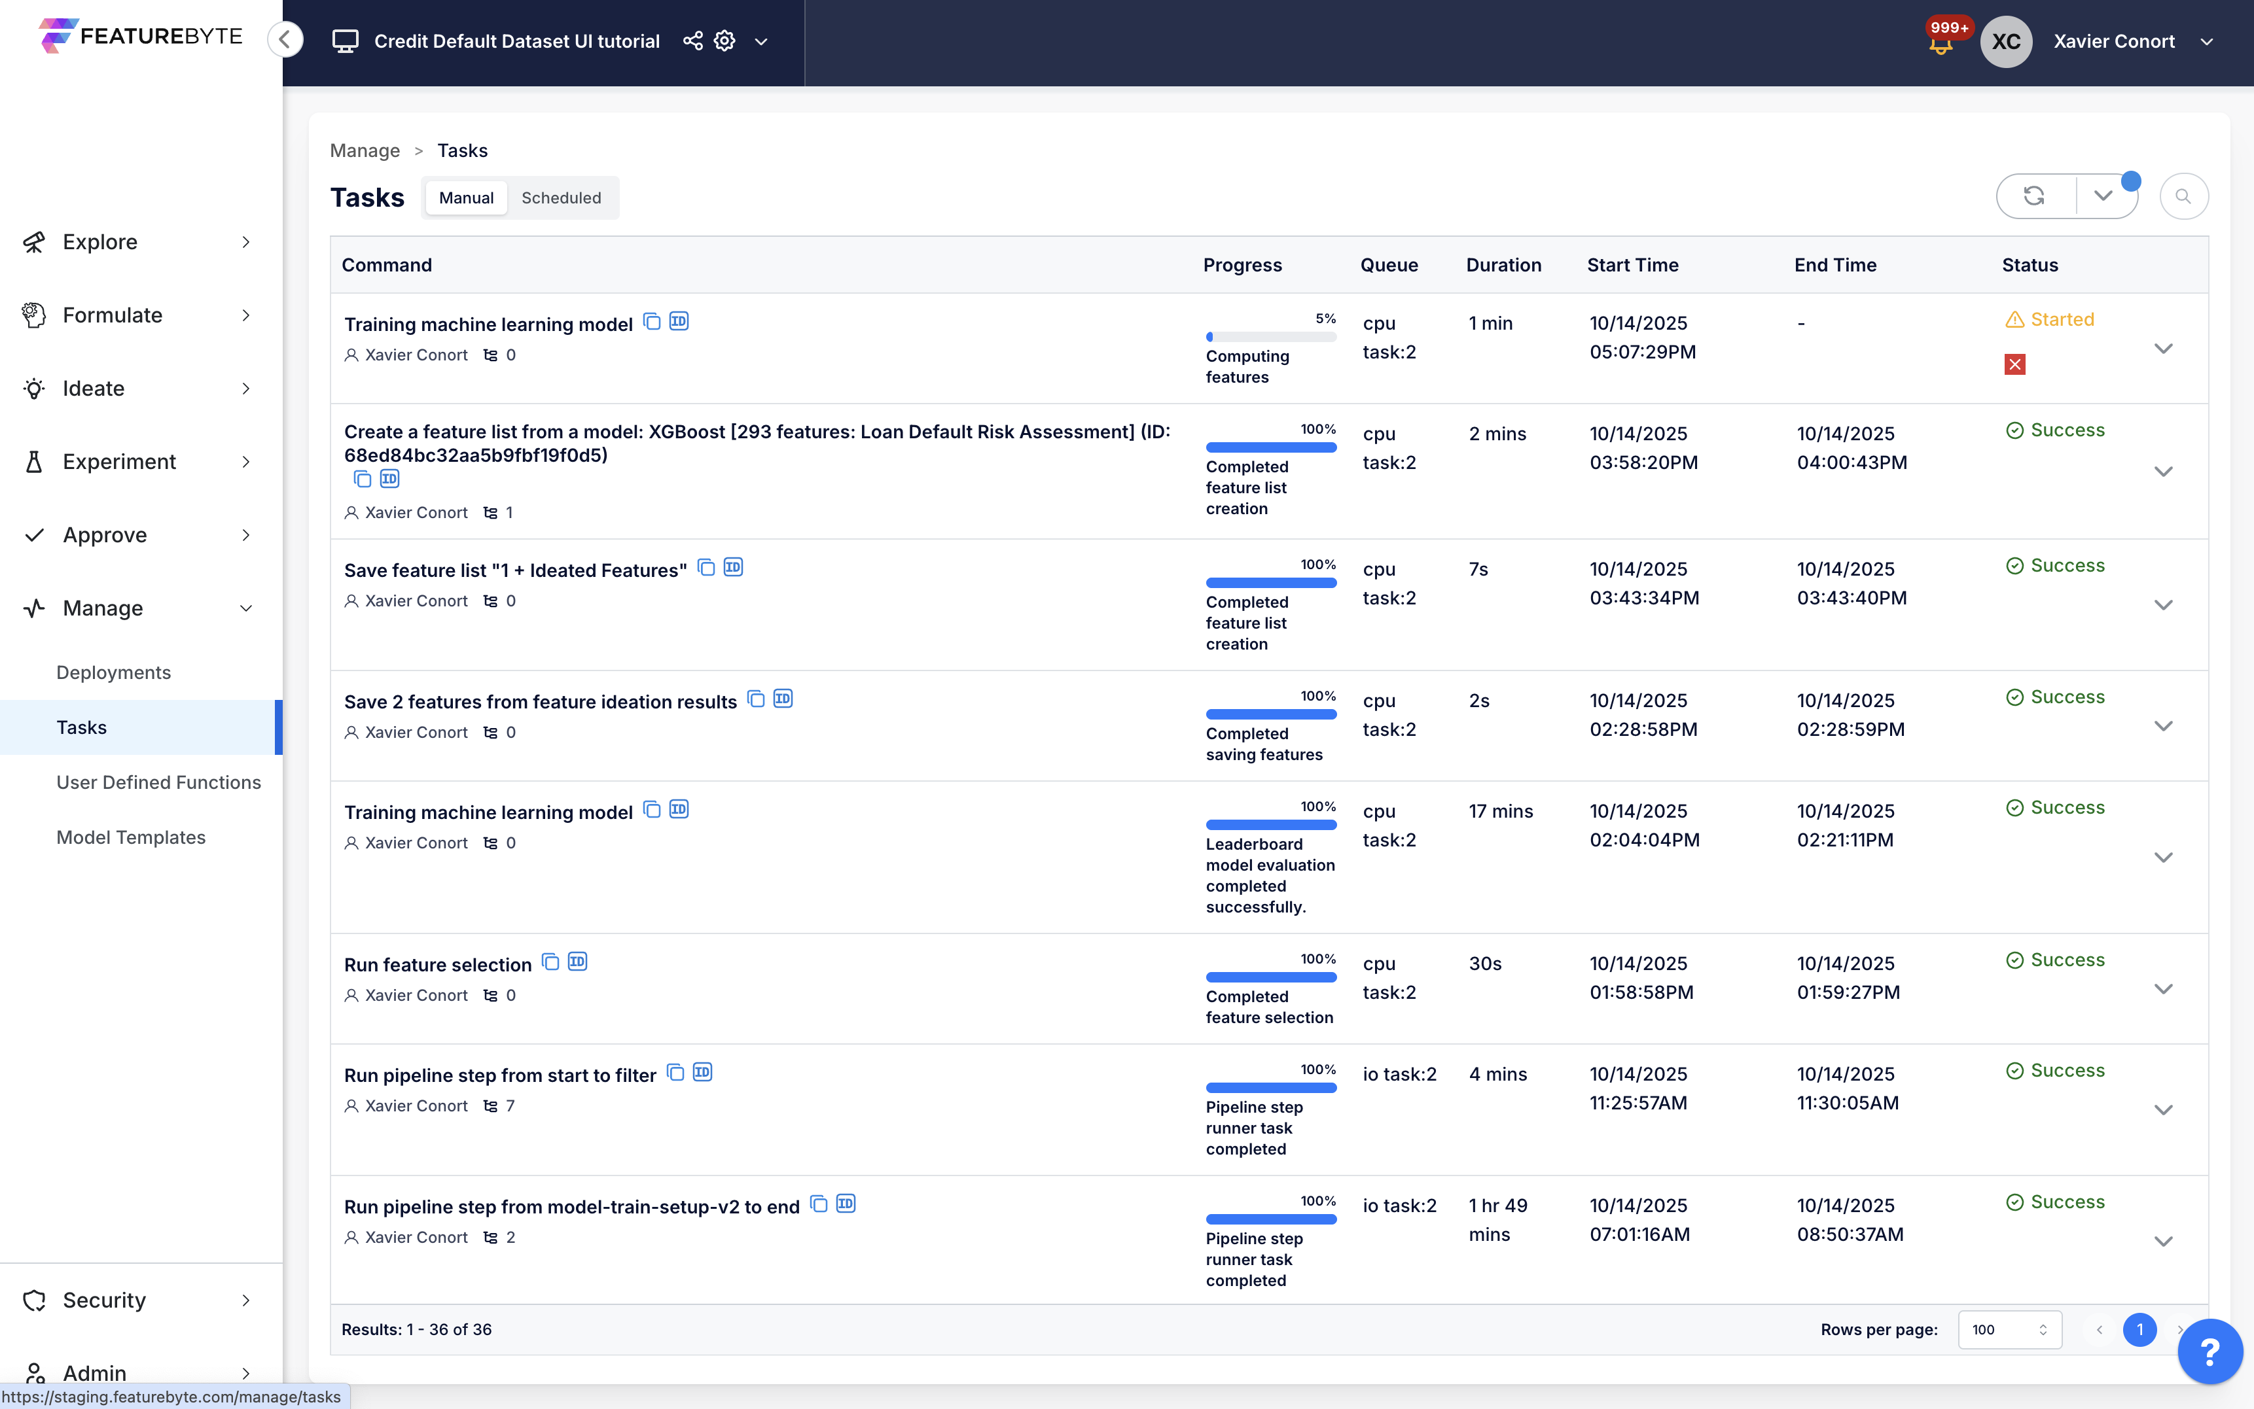Go to User Defined Functions

tap(158, 783)
